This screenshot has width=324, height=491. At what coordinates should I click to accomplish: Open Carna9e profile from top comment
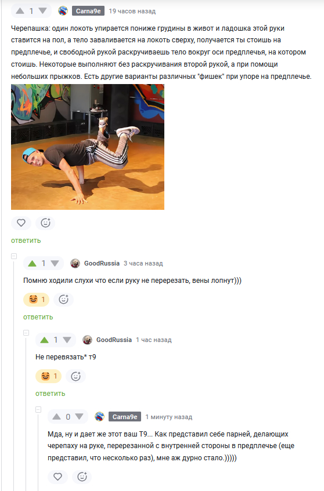pos(88,11)
